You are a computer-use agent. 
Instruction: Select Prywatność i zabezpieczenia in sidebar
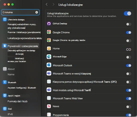(x=21, y=46)
